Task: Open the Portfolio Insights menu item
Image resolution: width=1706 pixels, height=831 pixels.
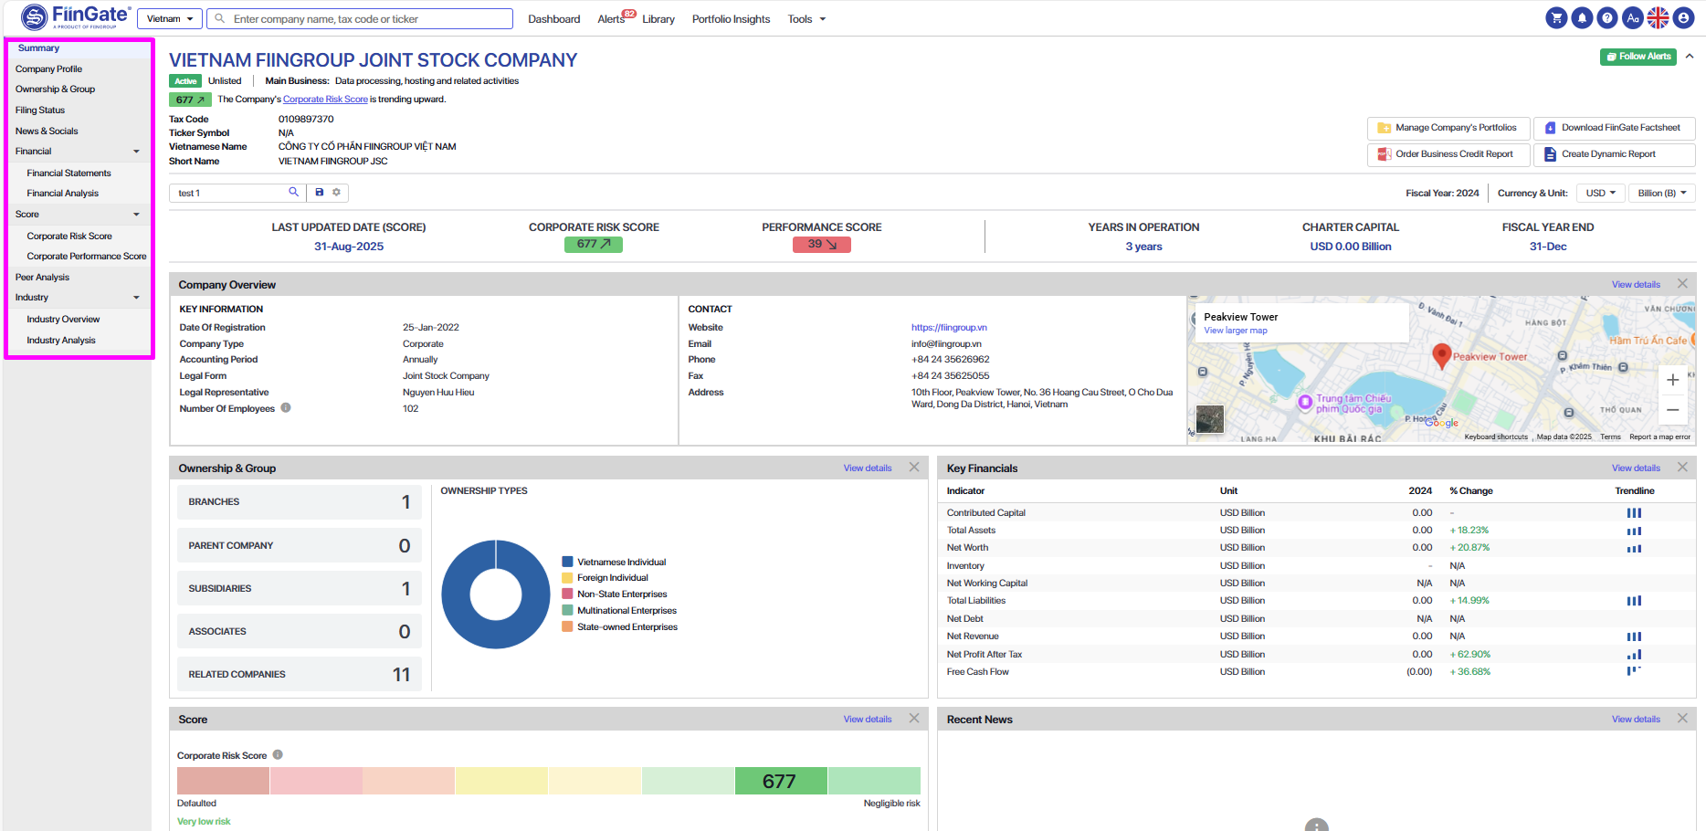Action: [731, 19]
